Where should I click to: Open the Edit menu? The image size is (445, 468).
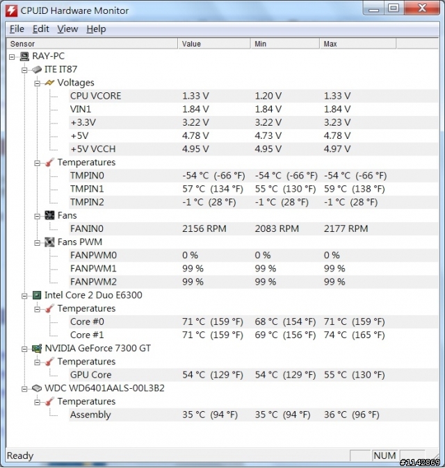click(40, 29)
